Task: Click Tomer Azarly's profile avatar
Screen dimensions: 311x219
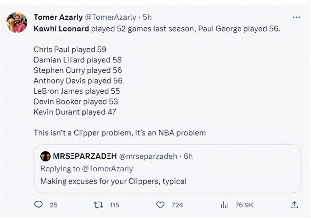Action: (17, 22)
